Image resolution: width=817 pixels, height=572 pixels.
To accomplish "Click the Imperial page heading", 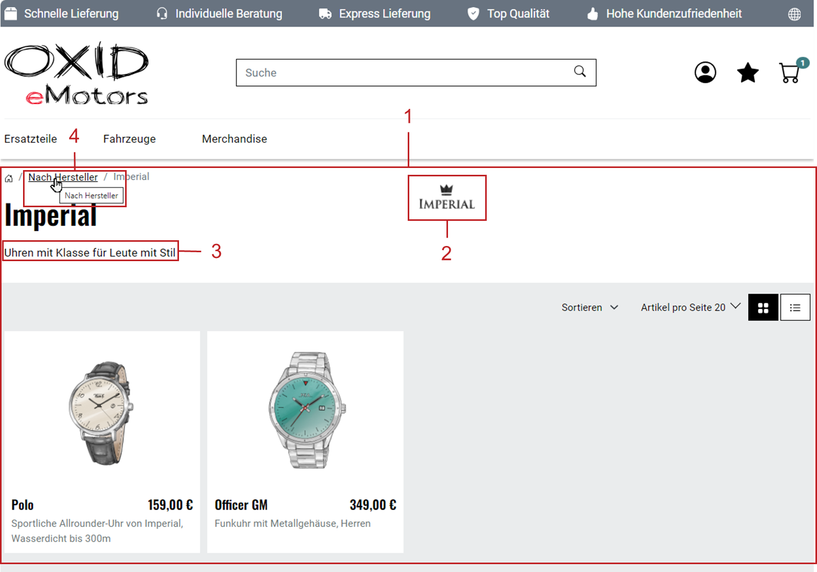I will pos(51,215).
